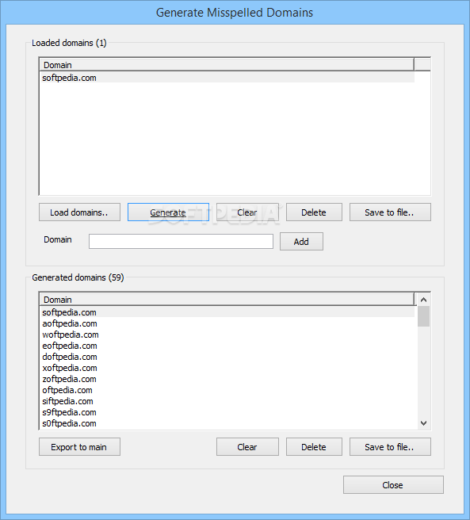Image resolution: width=470 pixels, height=520 pixels.
Task: Click the scroll down arrow of the generated list
Action: tap(423, 423)
